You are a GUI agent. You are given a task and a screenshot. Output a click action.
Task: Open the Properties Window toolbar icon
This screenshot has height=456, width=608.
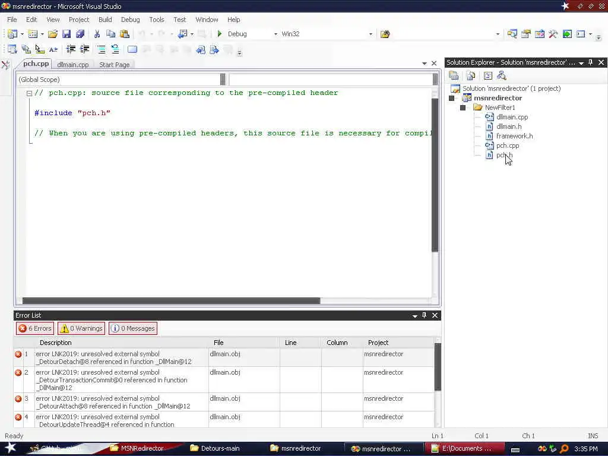(x=526, y=34)
